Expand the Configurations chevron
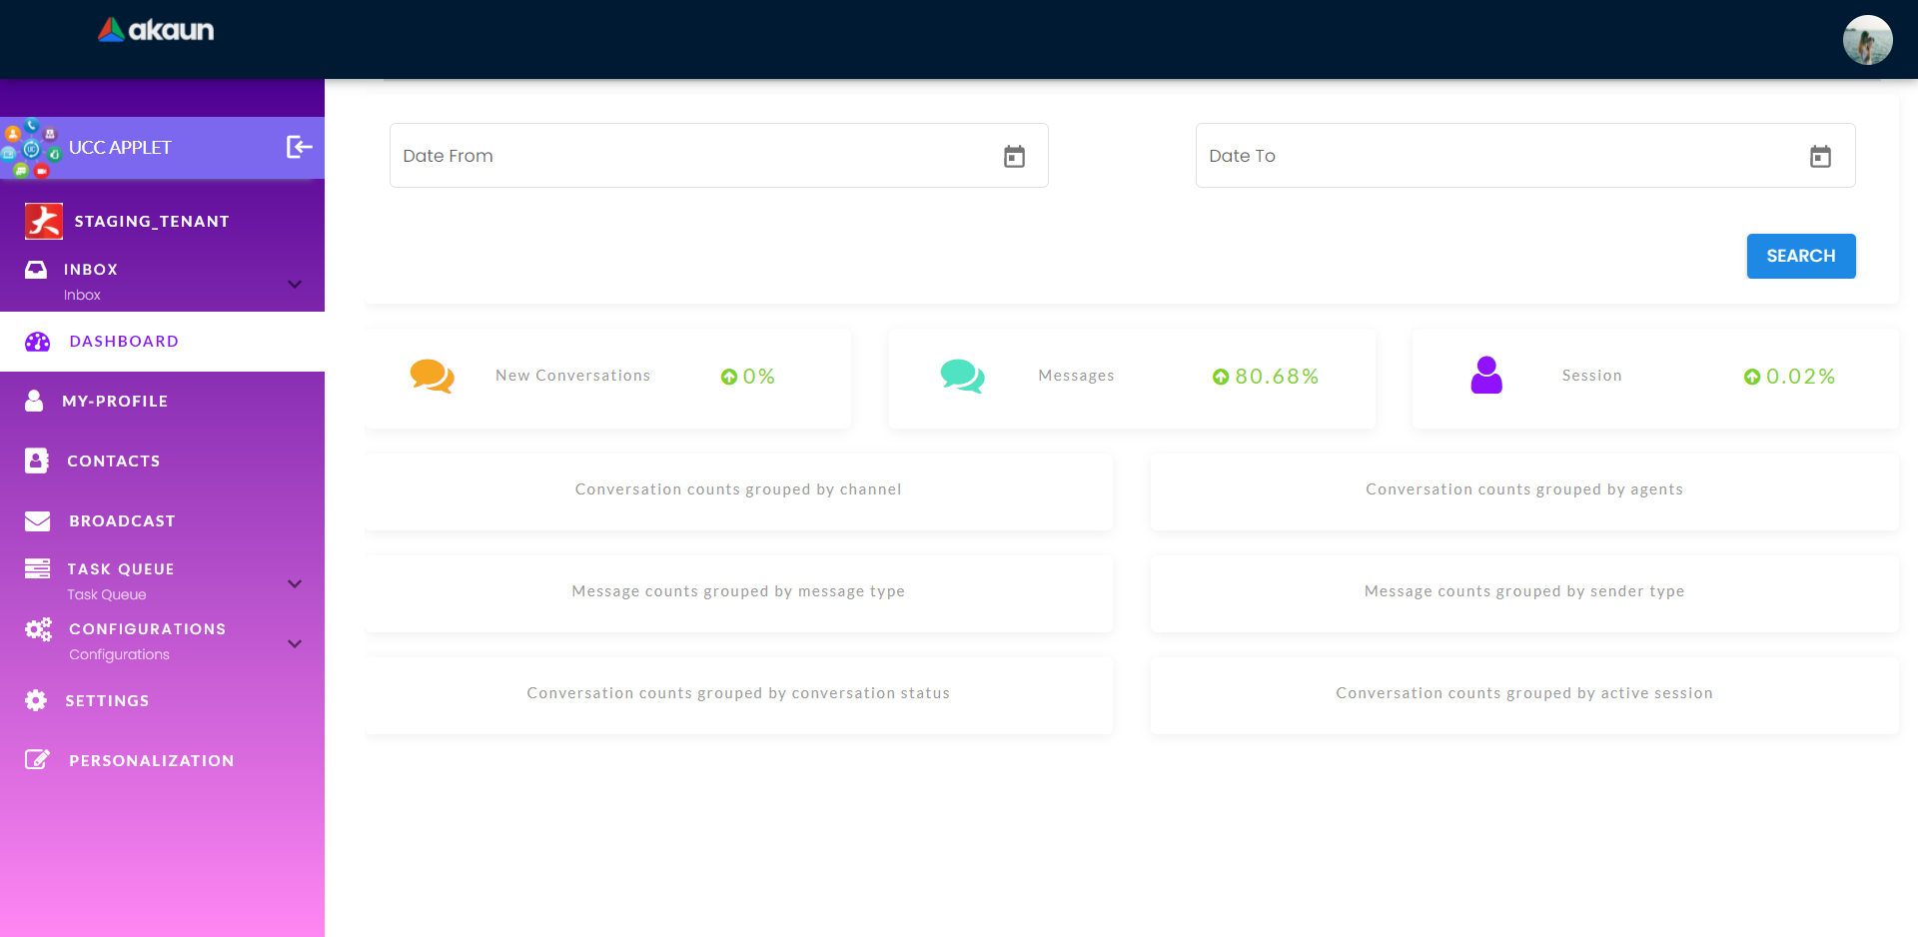Viewport: 1918px width, 937px height. point(295,643)
